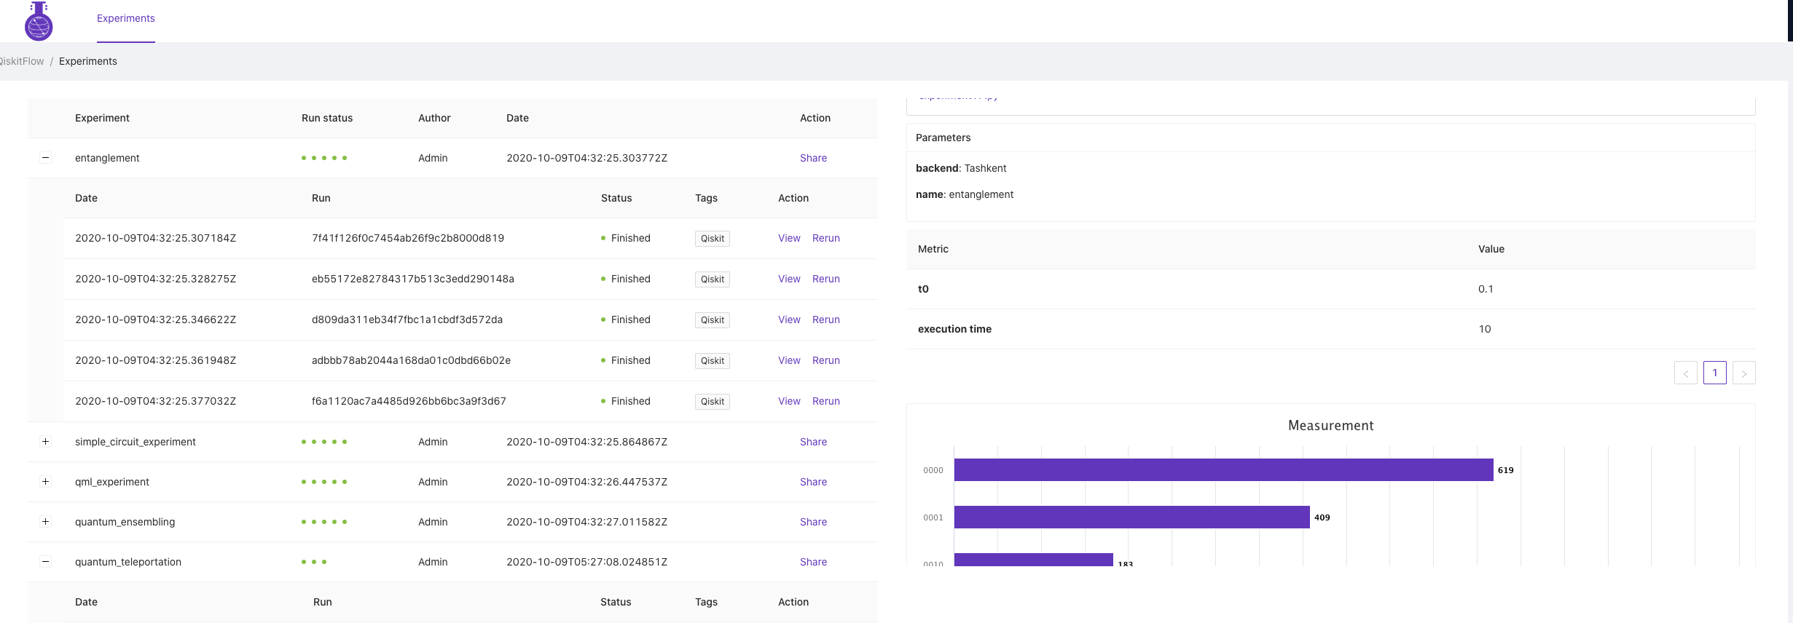Click quantum_teleportation run status dots
Screen dimensions: 1793x623
[x=314, y=562]
